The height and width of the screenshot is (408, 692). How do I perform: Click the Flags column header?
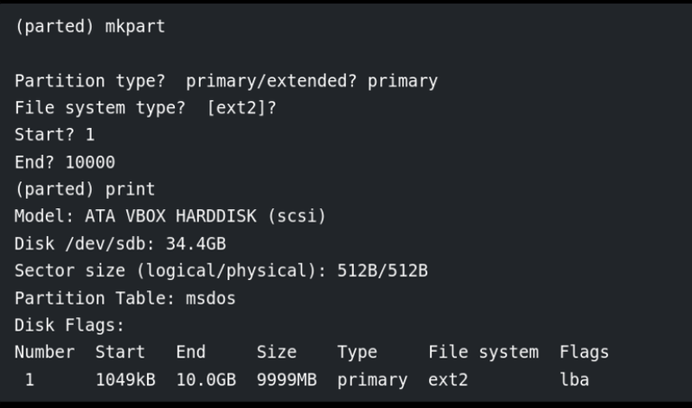(x=584, y=352)
